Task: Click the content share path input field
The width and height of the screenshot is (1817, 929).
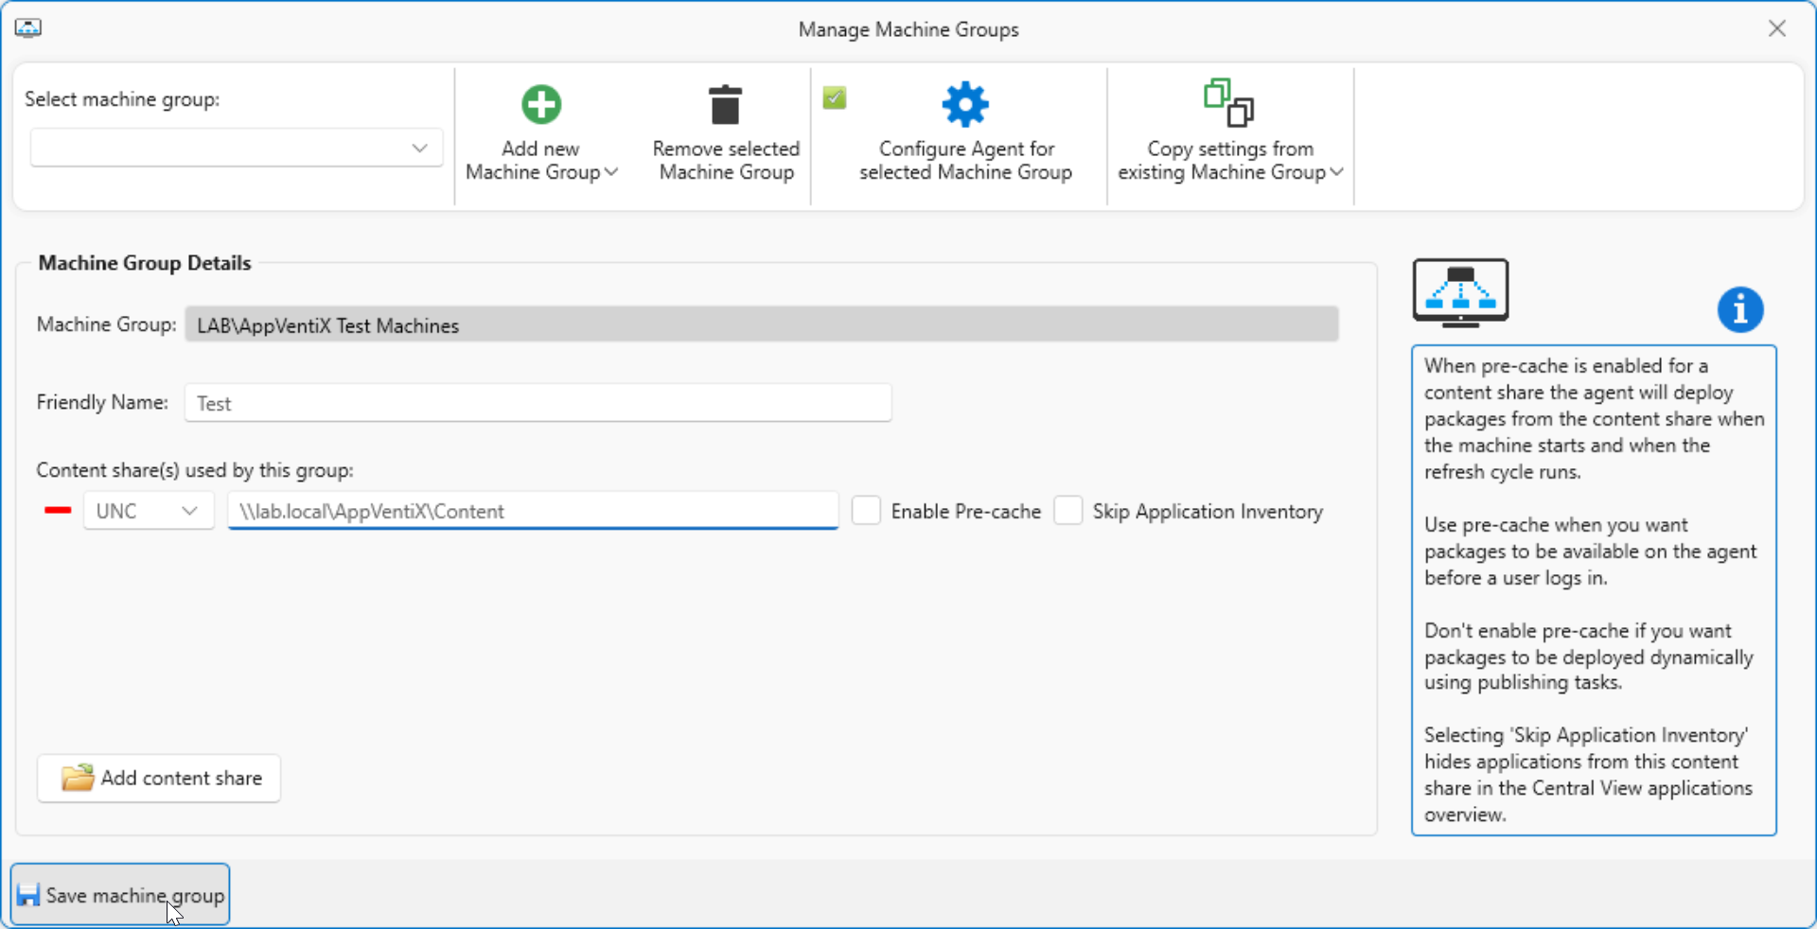Action: [x=533, y=511]
